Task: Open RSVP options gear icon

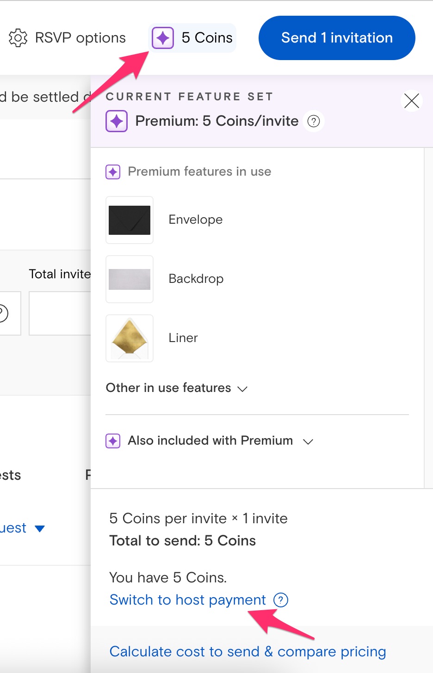Action: point(18,38)
